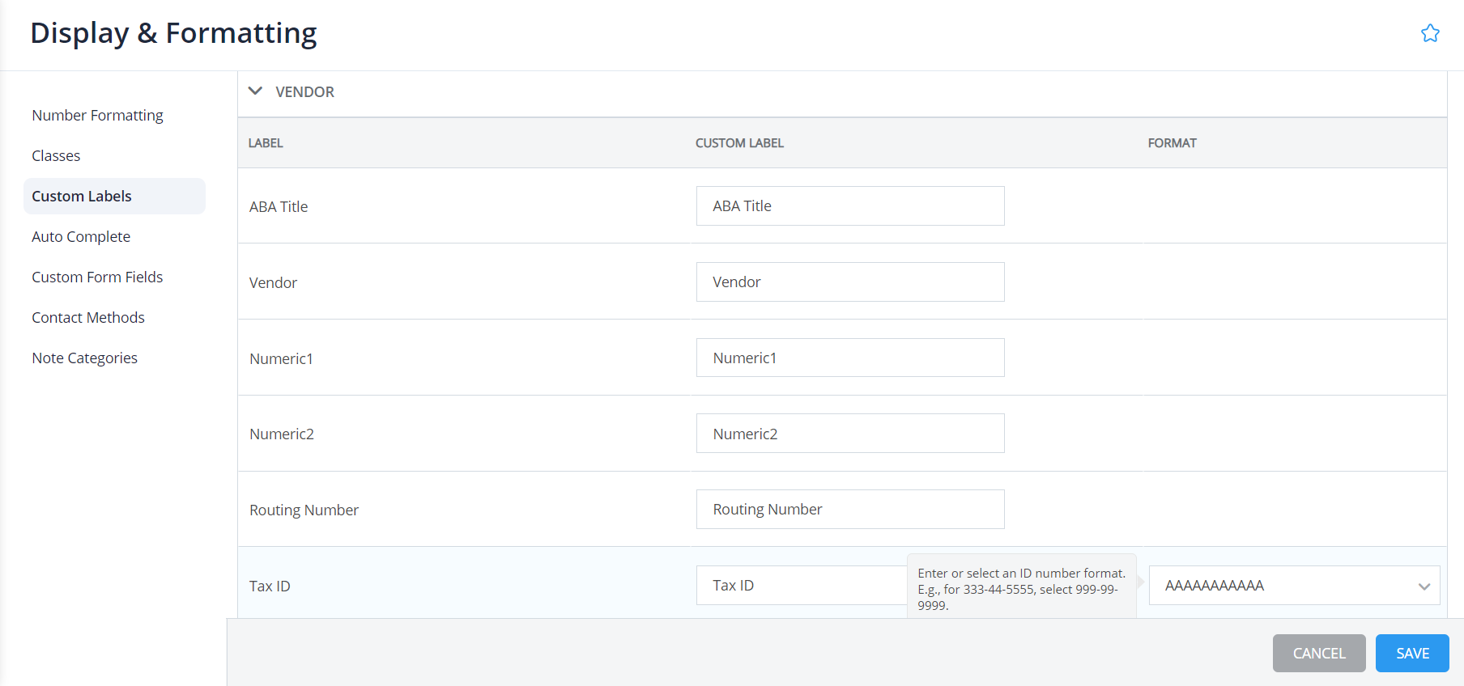Open the Tax ID format dropdown
Screen dimensions: 1464x686
1294,586
